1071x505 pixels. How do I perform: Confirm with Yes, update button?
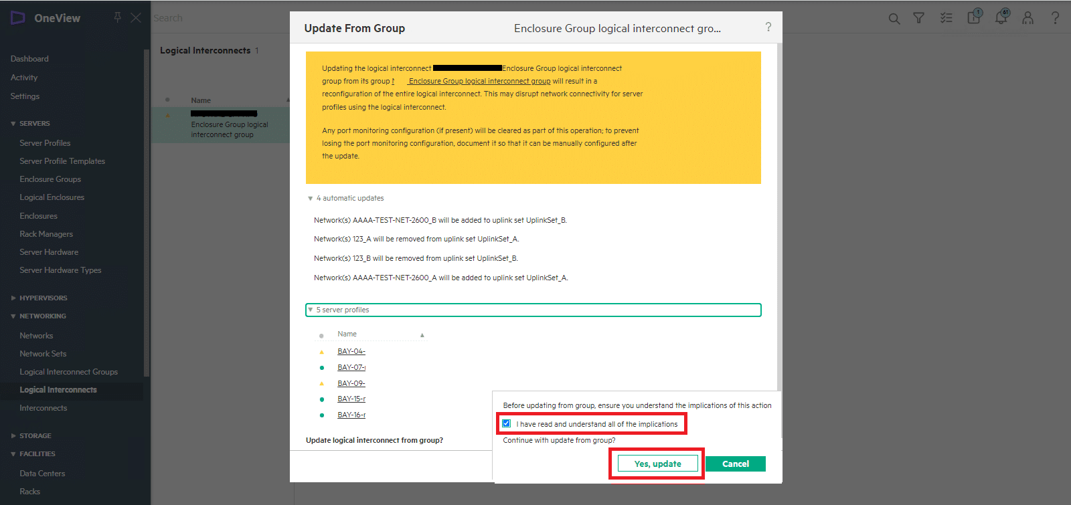click(x=657, y=464)
